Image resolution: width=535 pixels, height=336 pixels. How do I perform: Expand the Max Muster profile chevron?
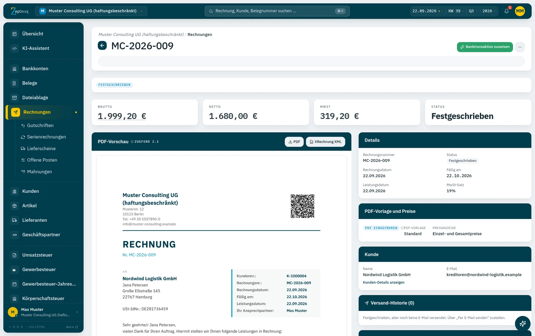(x=77, y=312)
